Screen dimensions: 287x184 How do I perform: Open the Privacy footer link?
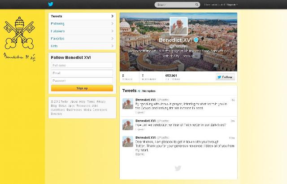[x=101, y=101]
